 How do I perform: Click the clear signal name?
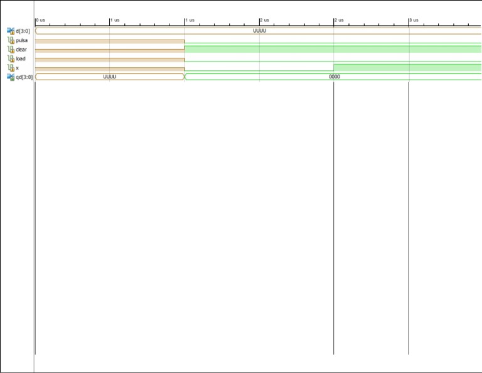pyautogui.click(x=21, y=50)
